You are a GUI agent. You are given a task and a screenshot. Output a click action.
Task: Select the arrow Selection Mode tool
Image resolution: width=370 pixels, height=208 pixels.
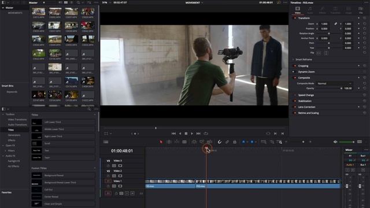[x=161, y=142]
